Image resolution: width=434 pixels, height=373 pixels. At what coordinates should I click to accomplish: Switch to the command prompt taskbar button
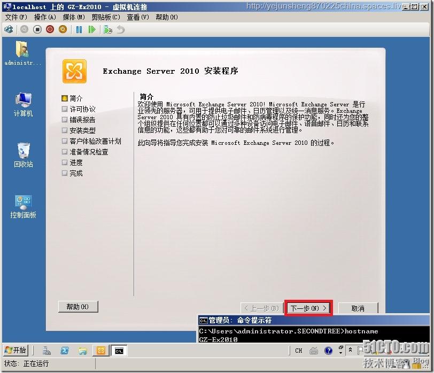(119, 351)
